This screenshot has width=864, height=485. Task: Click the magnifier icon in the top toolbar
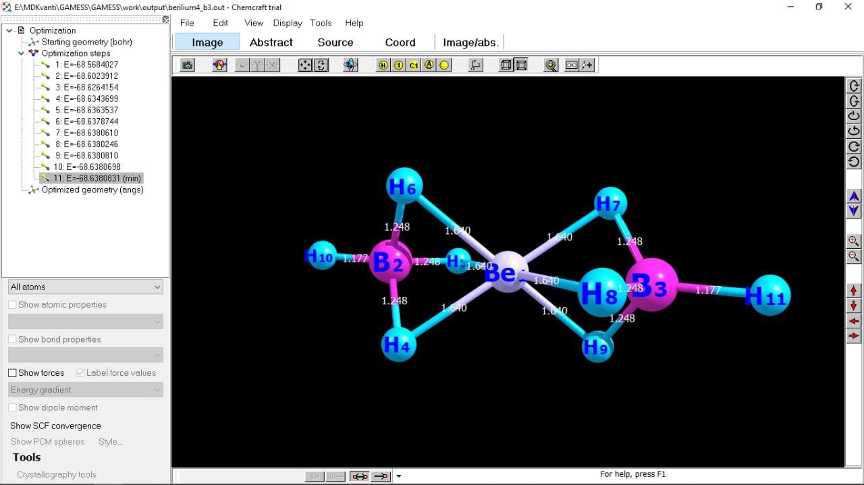[551, 65]
